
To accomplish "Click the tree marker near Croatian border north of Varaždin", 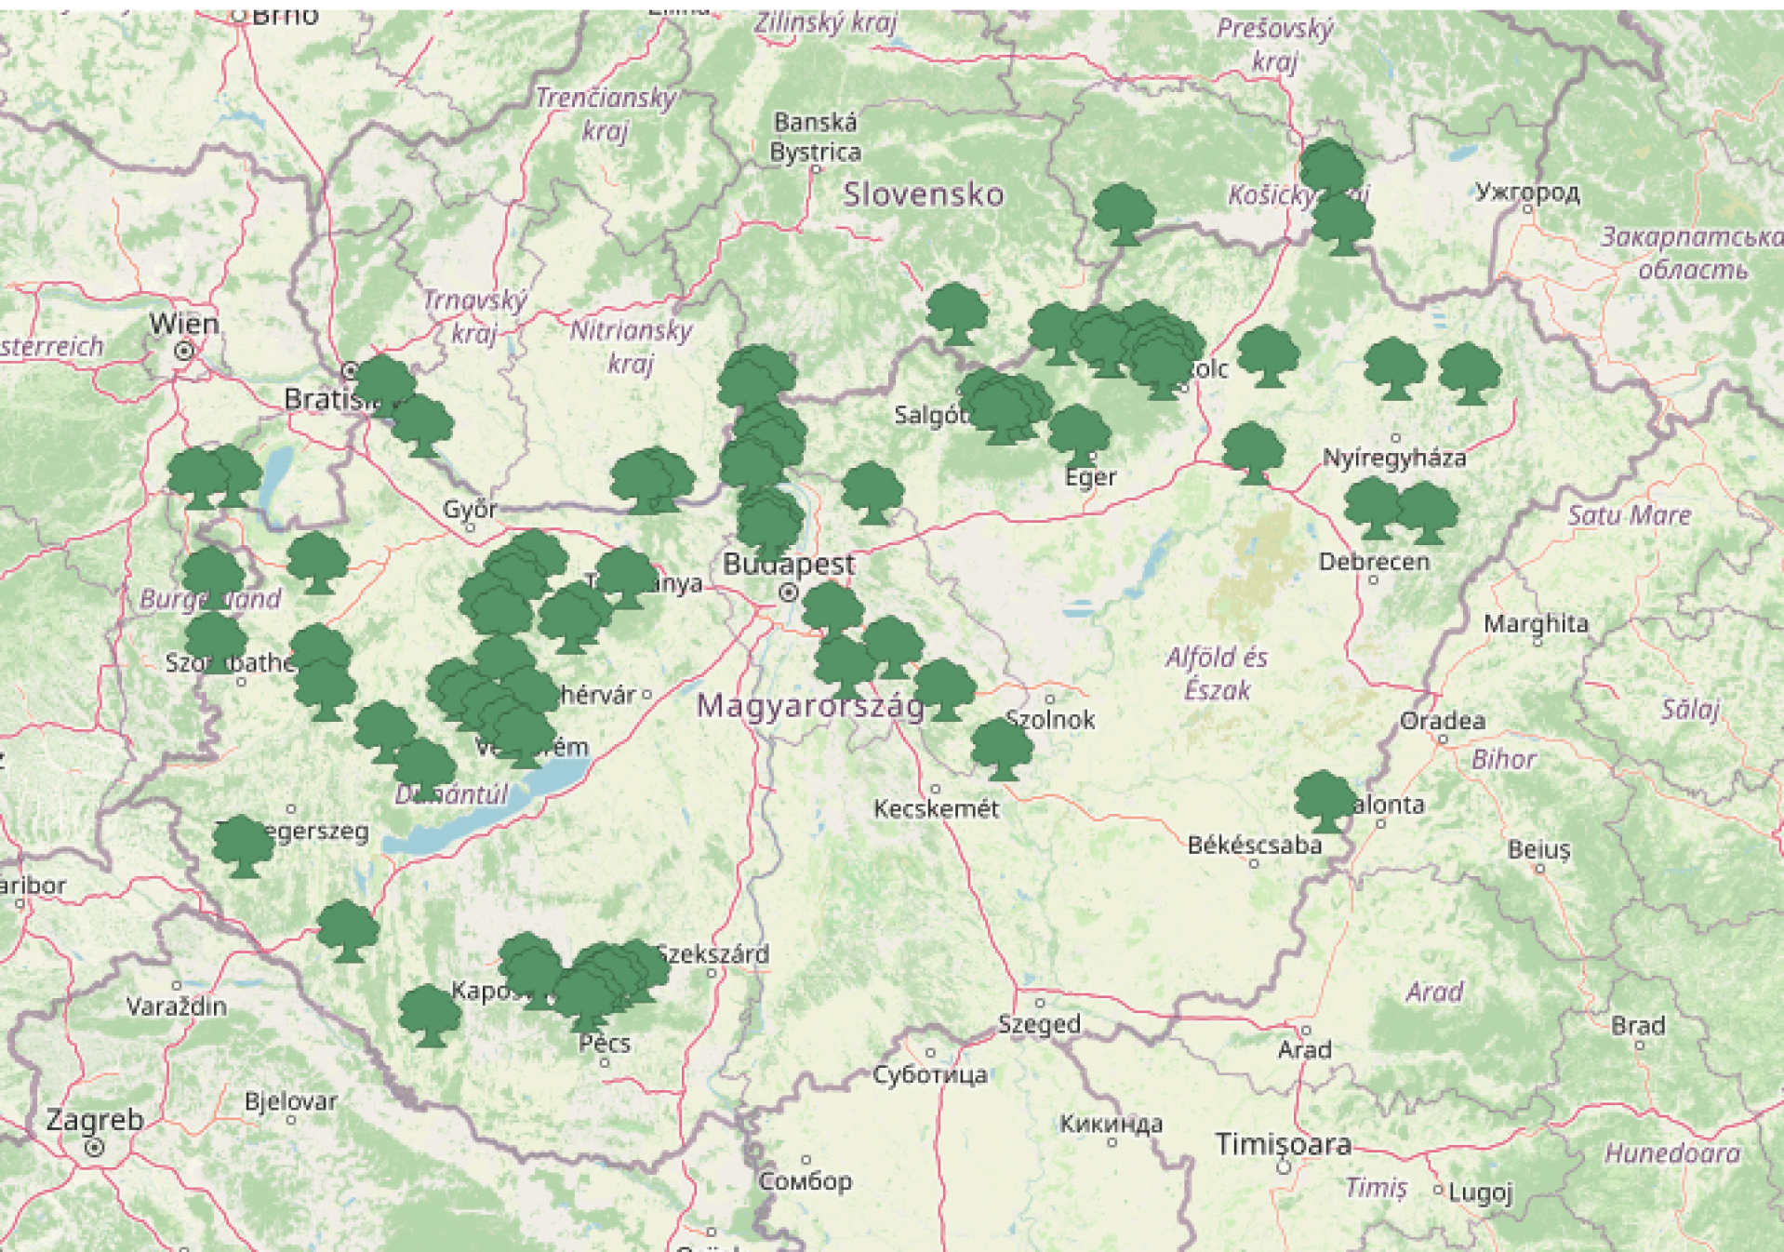I will [347, 930].
